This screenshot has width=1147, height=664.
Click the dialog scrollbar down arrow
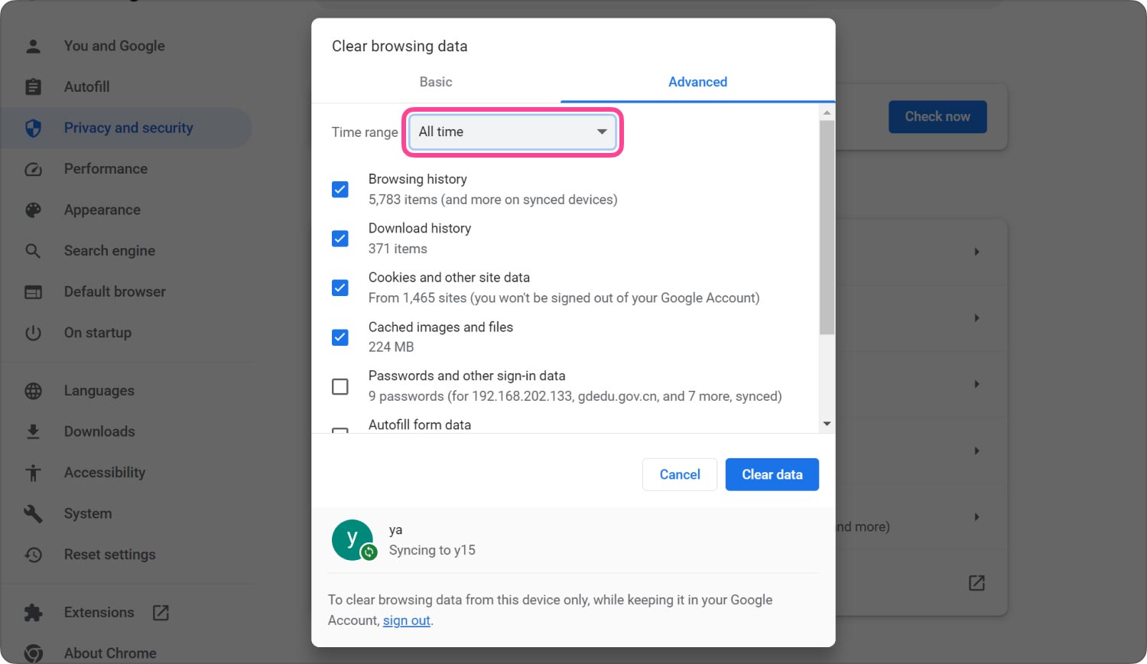(827, 424)
